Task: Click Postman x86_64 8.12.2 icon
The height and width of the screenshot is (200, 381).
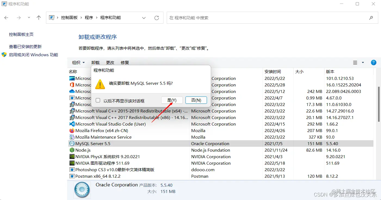Action: 72,176
